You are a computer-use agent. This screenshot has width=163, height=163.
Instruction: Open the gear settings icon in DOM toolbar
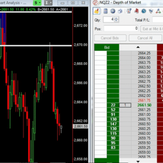[x=112, y=11]
